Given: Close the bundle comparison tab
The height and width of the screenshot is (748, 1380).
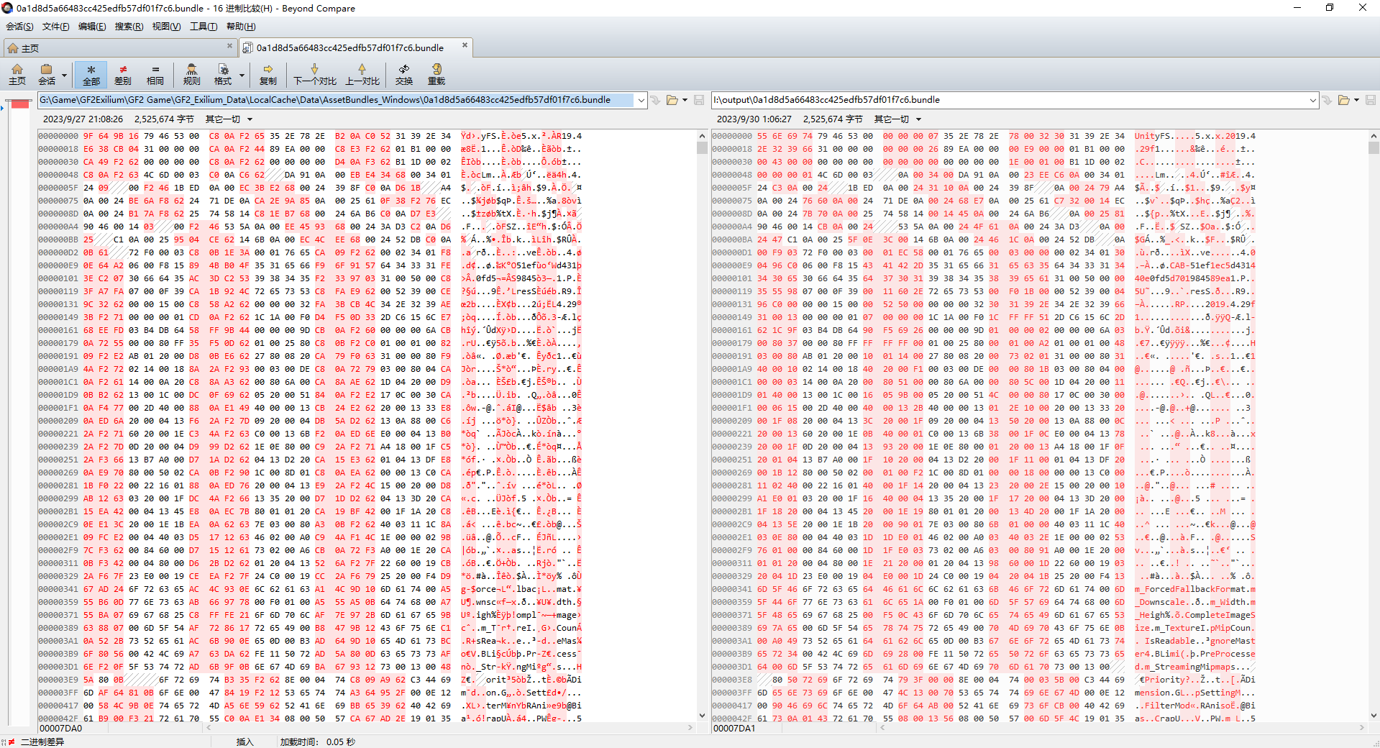Looking at the screenshot, I should [465, 45].
